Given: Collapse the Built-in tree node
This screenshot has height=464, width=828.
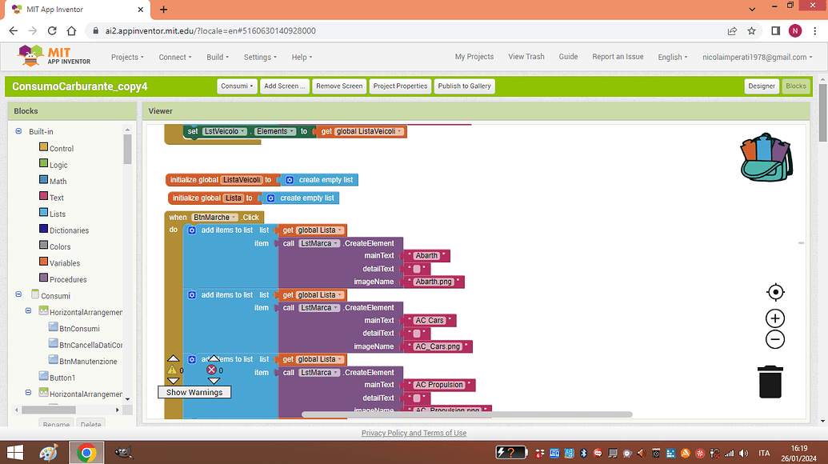Looking at the screenshot, I should tap(18, 131).
